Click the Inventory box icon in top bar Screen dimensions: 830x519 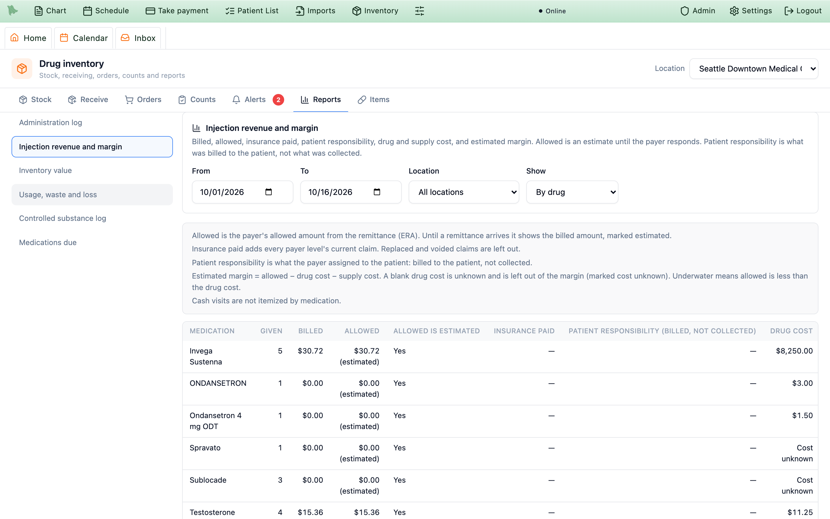point(357,11)
